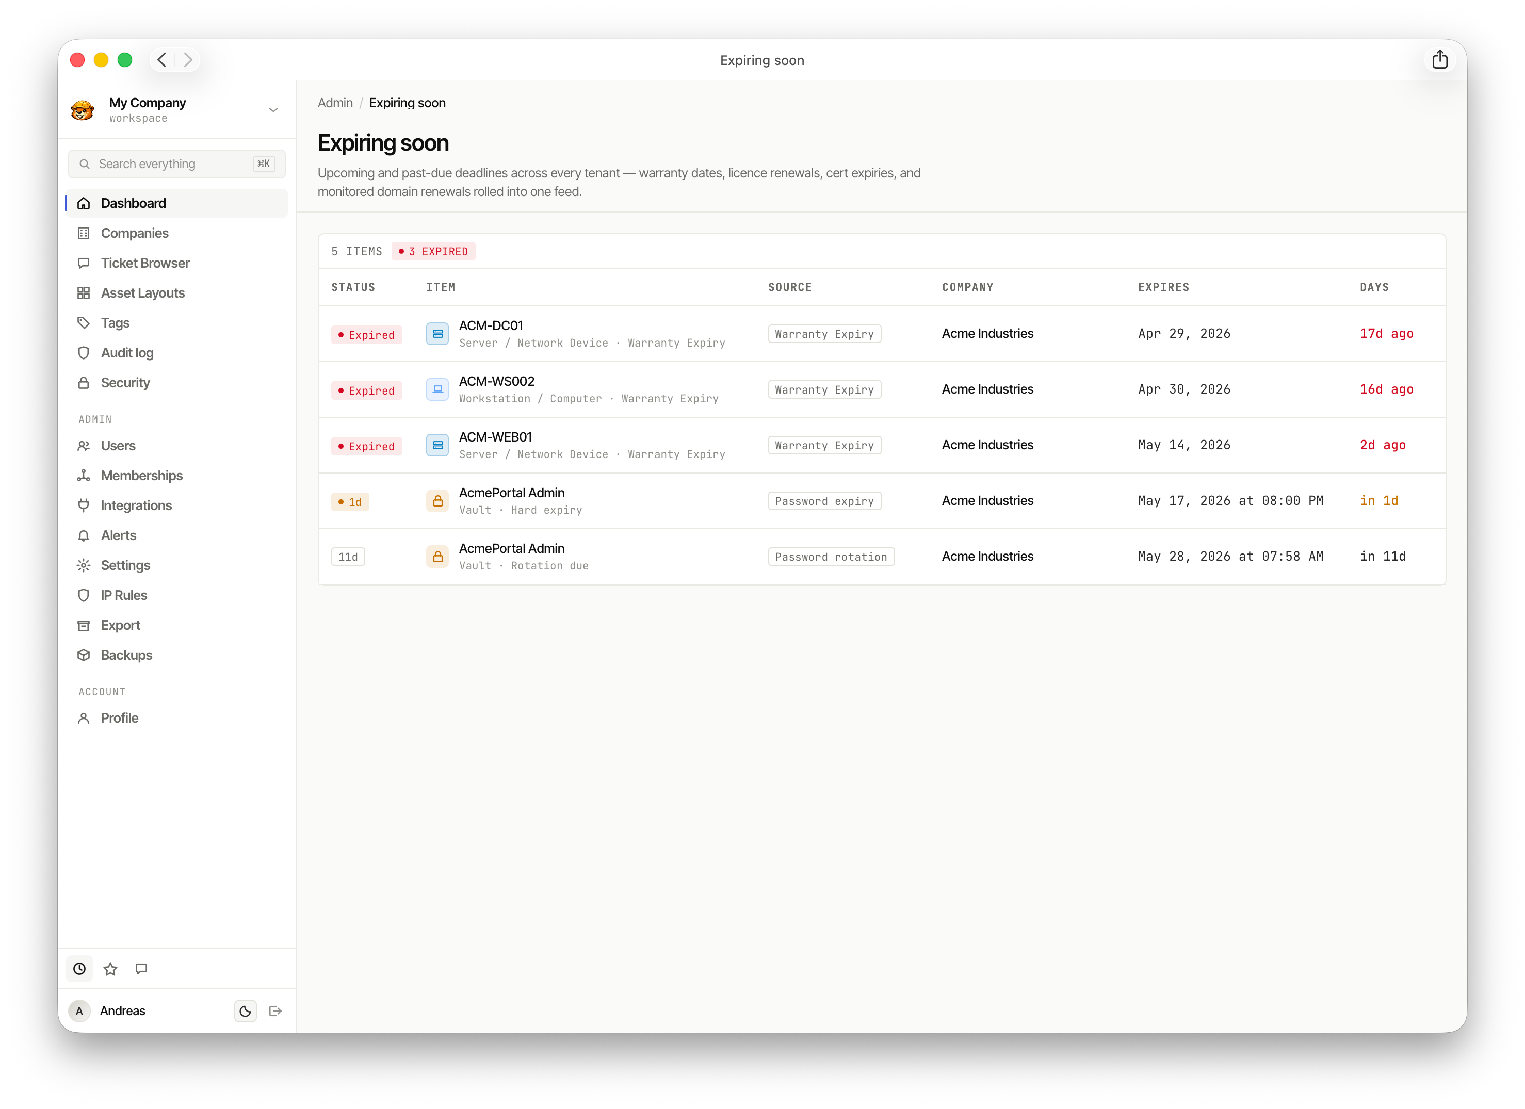This screenshot has width=1525, height=1109.
Task: Focus the Search everything field
Action: coord(177,164)
